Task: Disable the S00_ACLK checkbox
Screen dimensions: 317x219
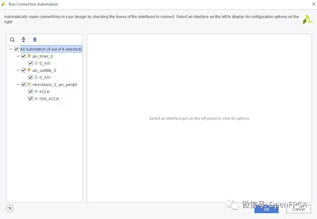Action: 30,99
